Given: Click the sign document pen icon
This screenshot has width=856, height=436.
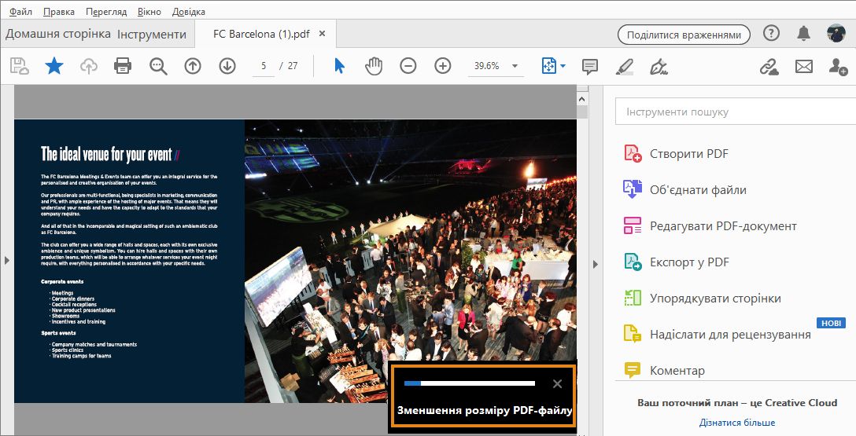Looking at the screenshot, I should 659,67.
